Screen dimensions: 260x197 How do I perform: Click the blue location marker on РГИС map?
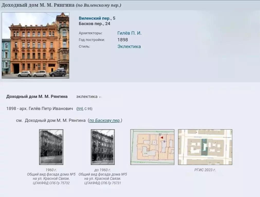(204, 141)
